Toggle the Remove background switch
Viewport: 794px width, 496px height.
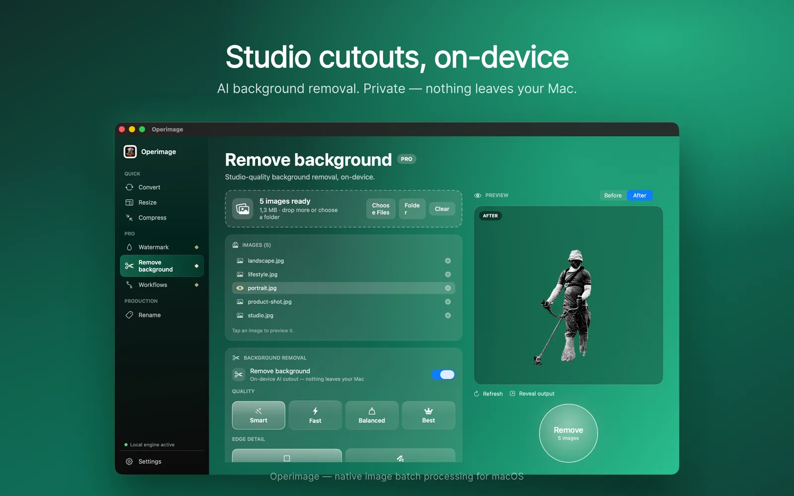click(443, 374)
